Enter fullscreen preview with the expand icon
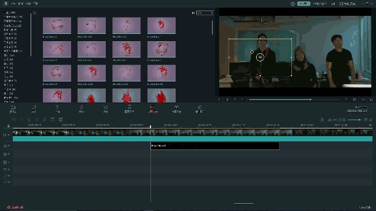376x211 pixels. [x=371, y=100]
